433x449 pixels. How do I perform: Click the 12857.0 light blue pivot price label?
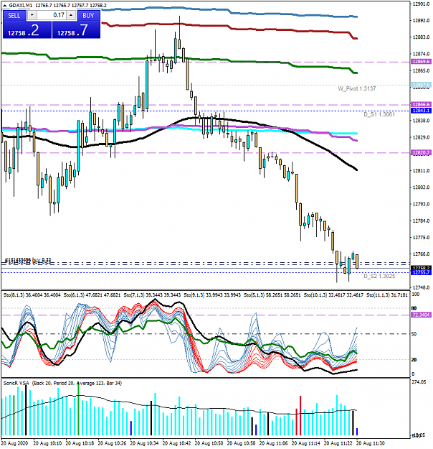[421, 85]
